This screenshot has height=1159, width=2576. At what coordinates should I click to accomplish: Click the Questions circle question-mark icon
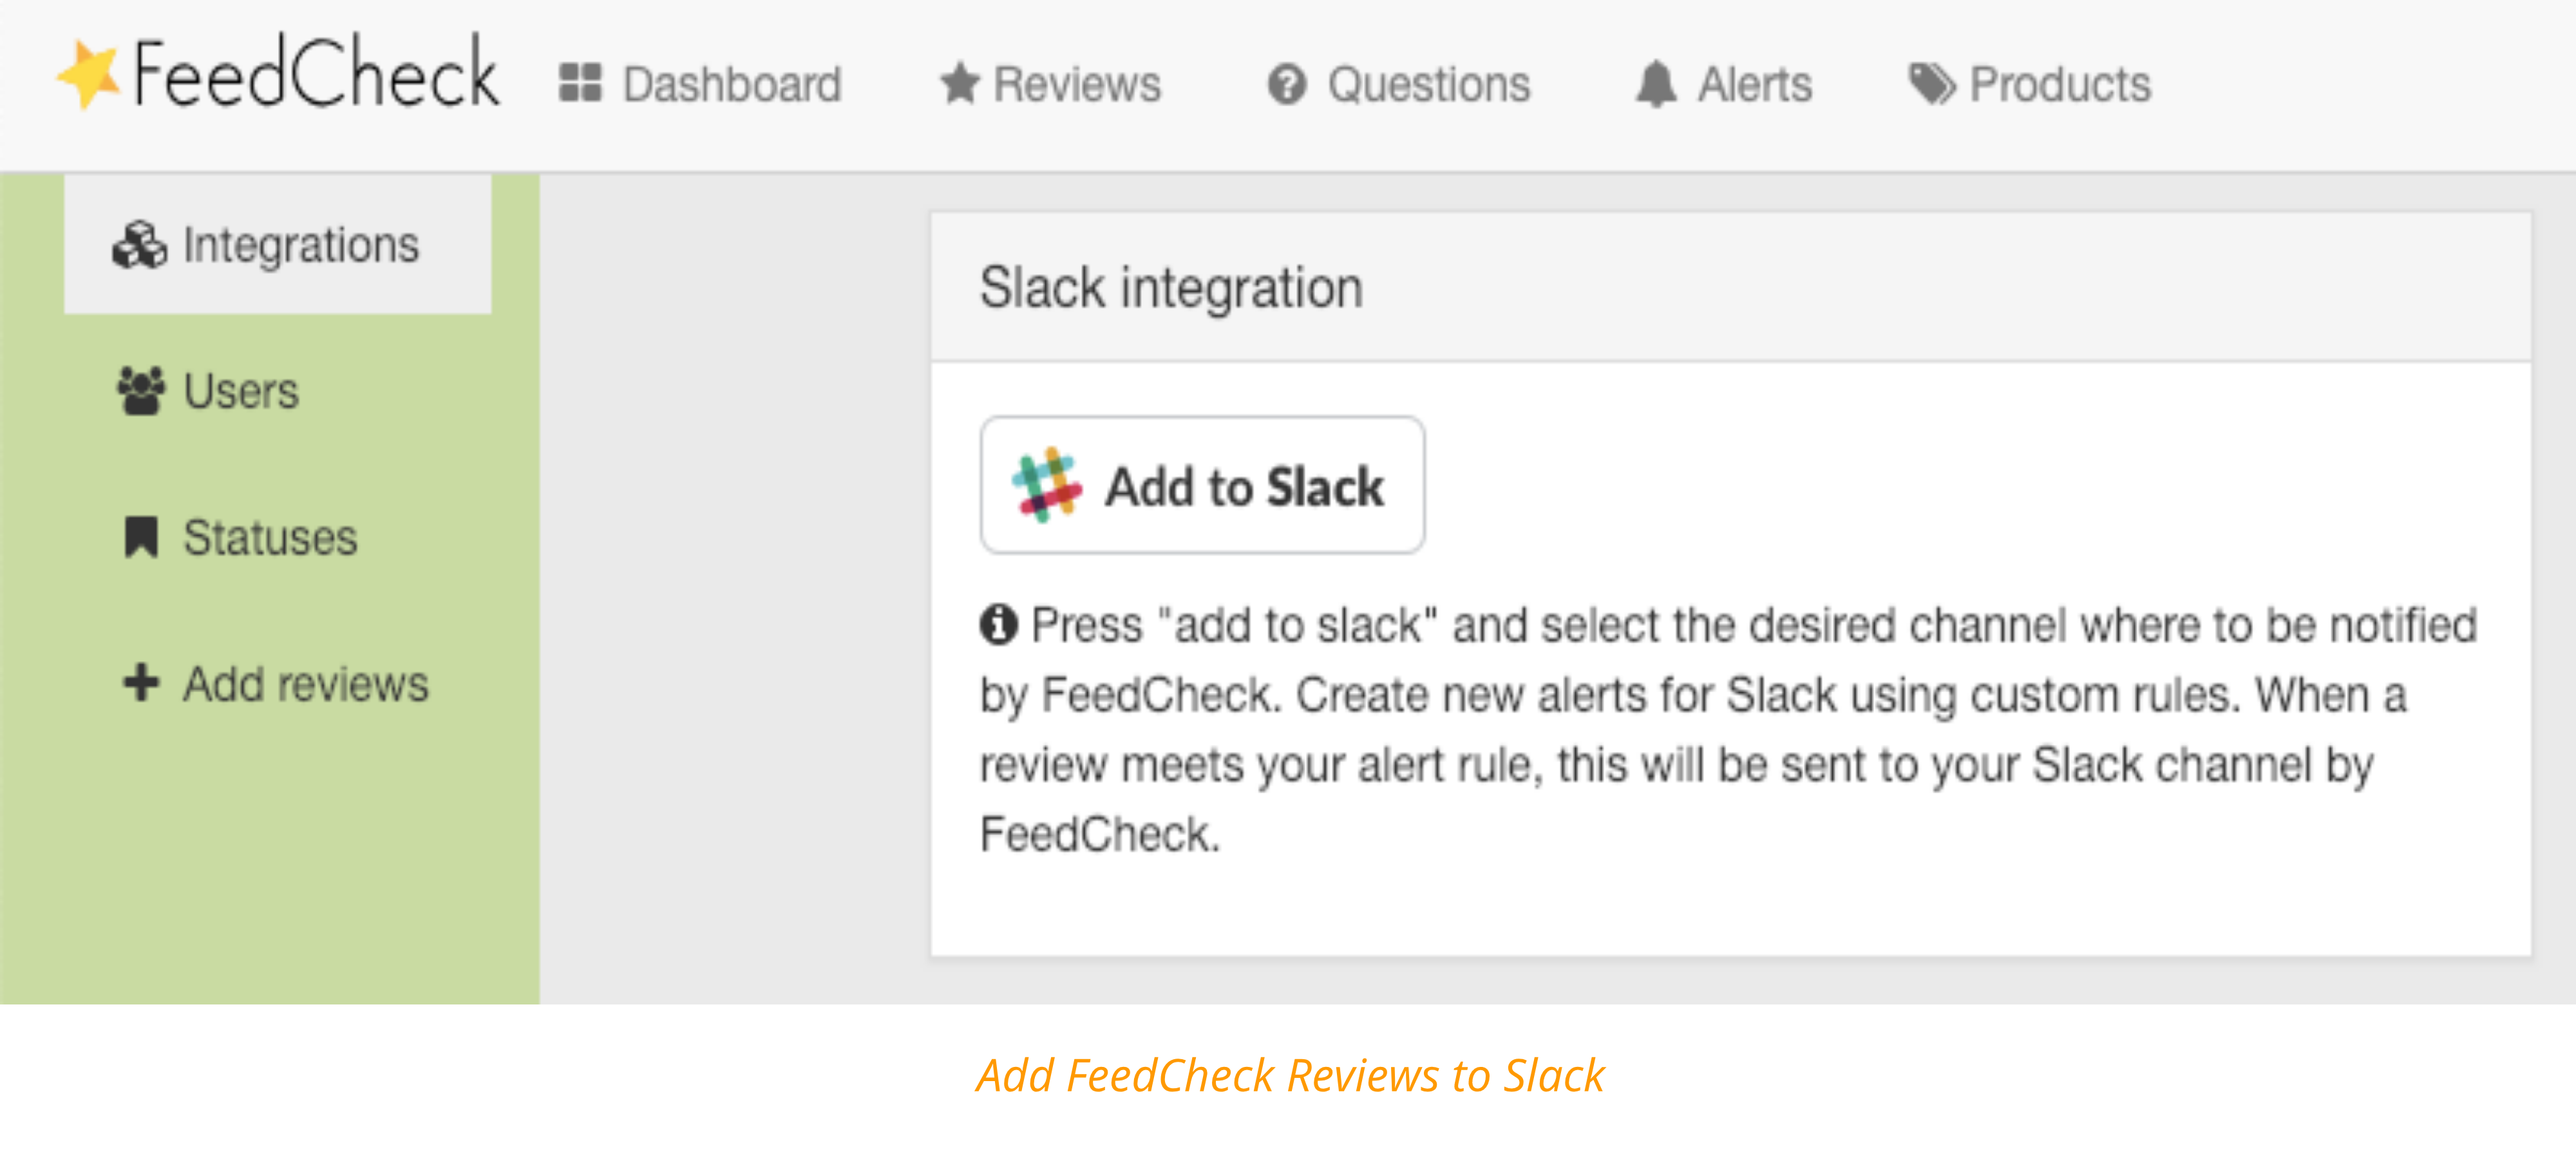(x=1287, y=84)
